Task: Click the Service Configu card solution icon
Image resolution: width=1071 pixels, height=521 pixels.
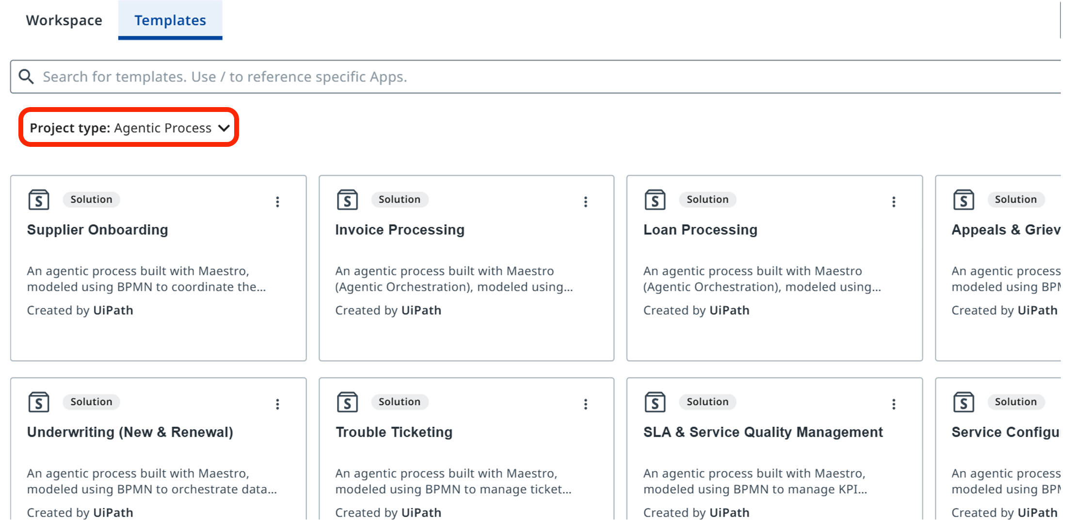Action: pyautogui.click(x=963, y=402)
